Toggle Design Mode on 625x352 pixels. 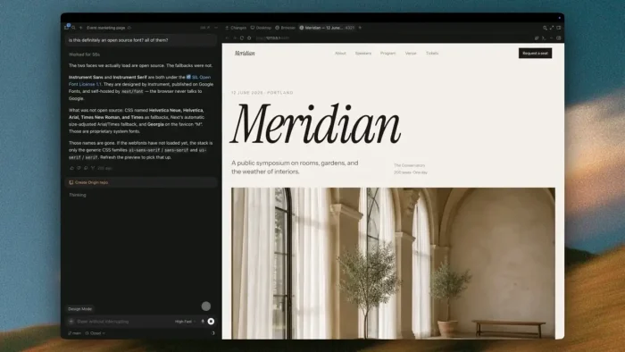point(80,309)
